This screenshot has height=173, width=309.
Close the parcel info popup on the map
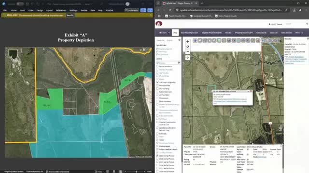pos(251,91)
